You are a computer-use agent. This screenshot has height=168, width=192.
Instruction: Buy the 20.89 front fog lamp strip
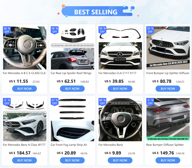coord(72,160)
